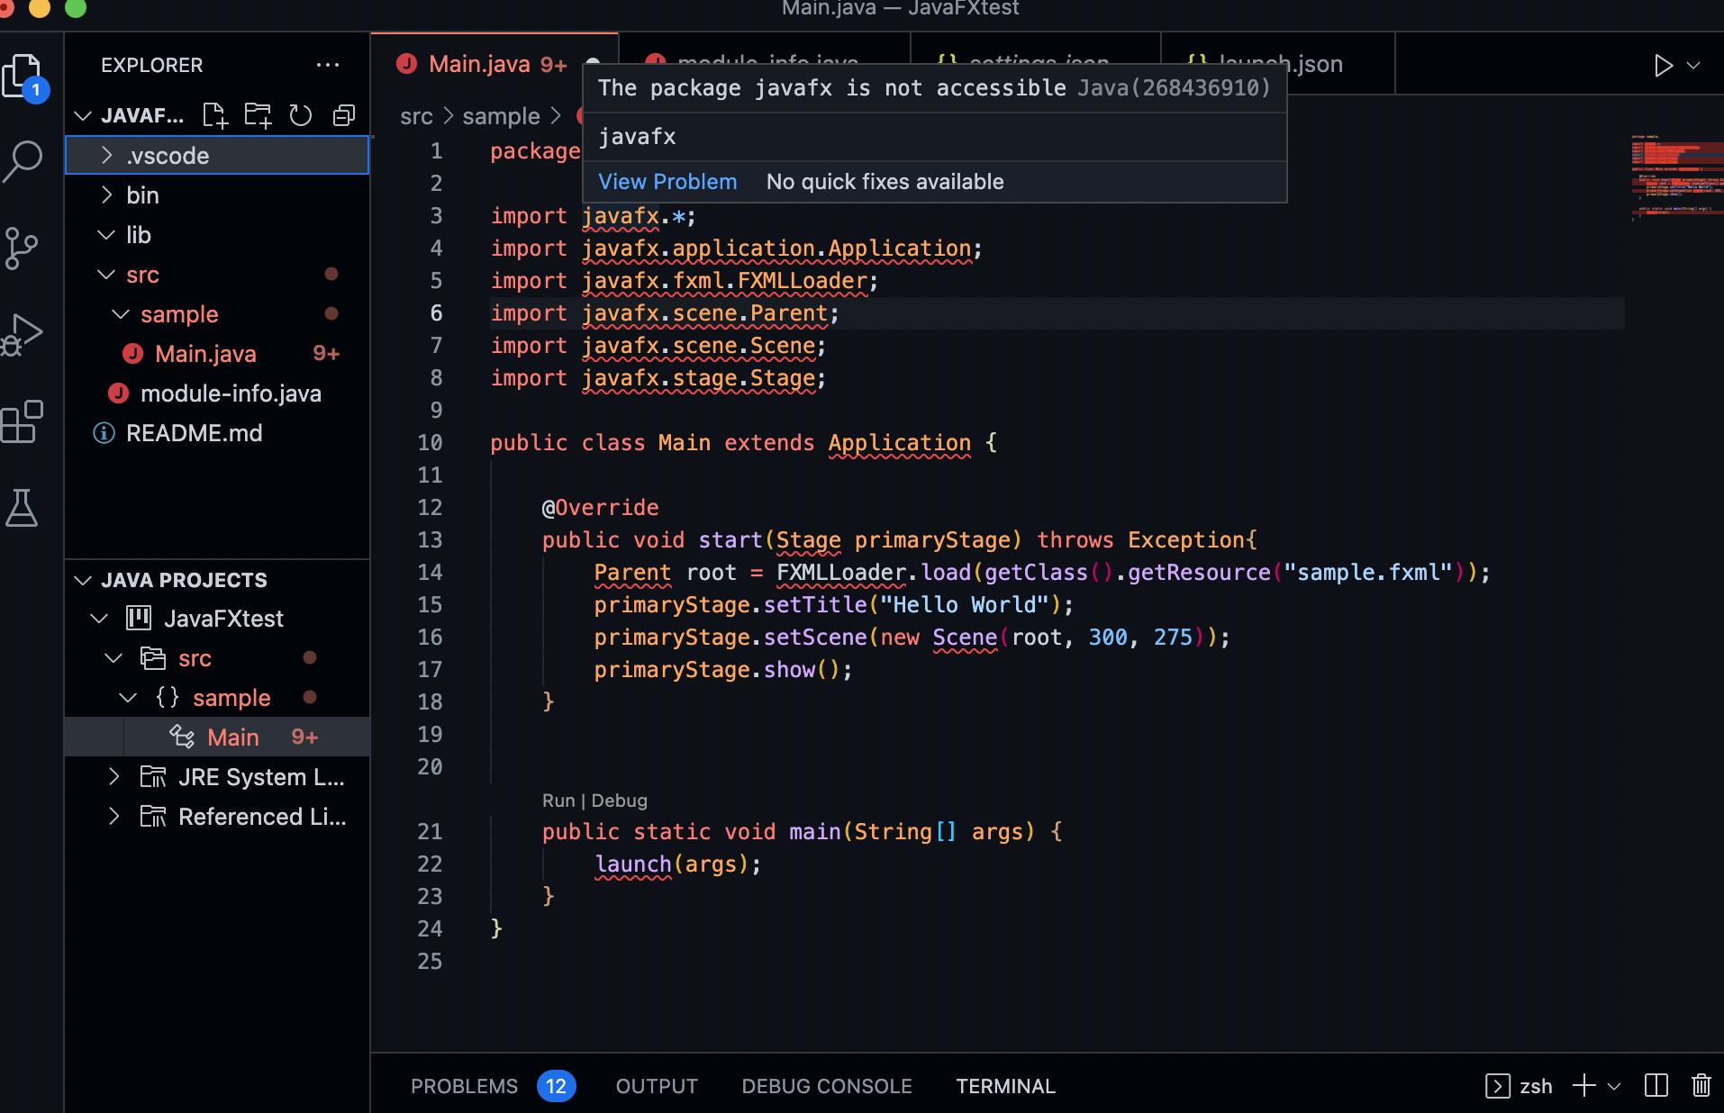Expand the .vscode folder
Image resolution: width=1724 pixels, height=1113 pixels.
(x=106, y=155)
